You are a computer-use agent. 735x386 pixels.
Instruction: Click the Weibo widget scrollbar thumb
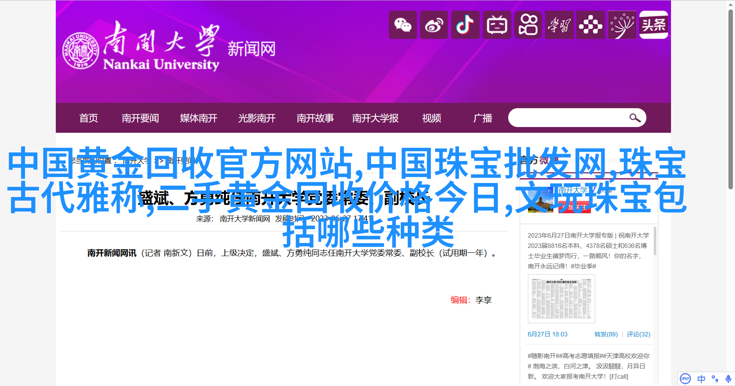pos(655,241)
